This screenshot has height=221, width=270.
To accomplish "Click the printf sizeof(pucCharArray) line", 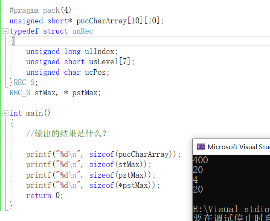I will click(103, 154).
